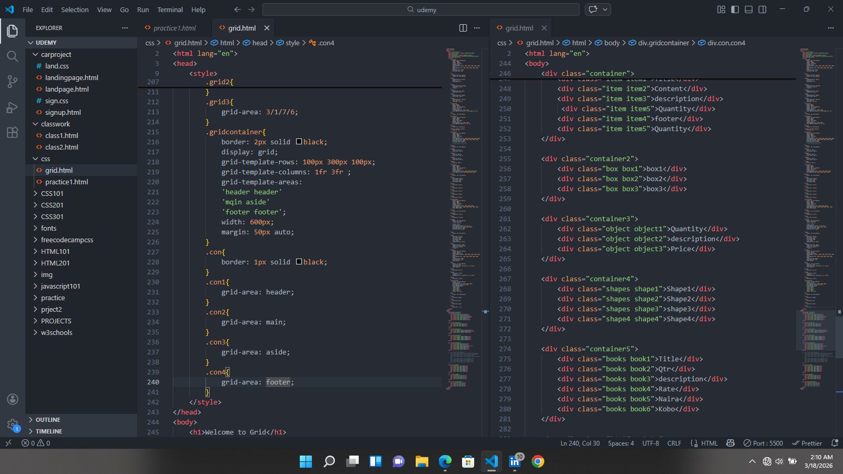Click Port : 5500 in status bar
The height and width of the screenshot is (474, 843).
tap(763, 443)
